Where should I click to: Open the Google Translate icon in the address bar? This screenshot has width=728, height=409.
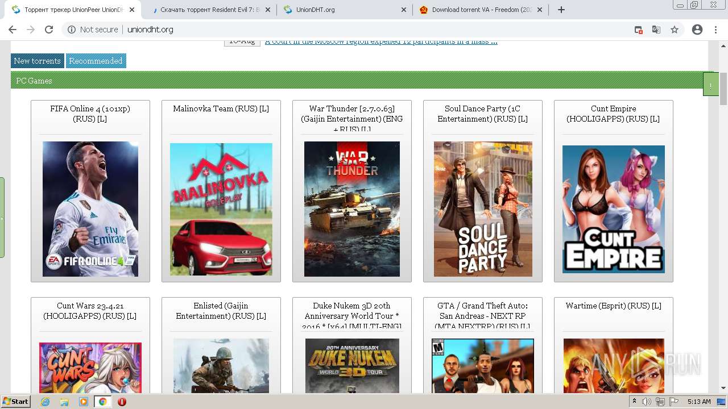tap(656, 30)
